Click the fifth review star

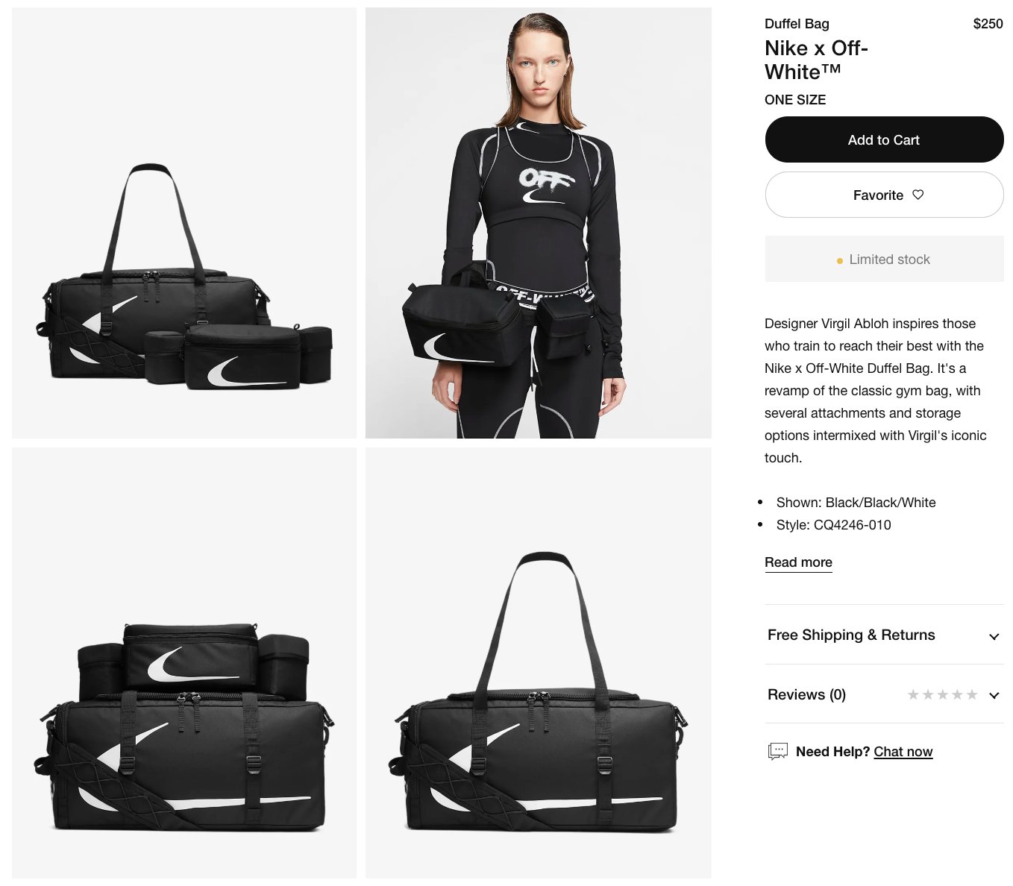pyautogui.click(x=971, y=694)
